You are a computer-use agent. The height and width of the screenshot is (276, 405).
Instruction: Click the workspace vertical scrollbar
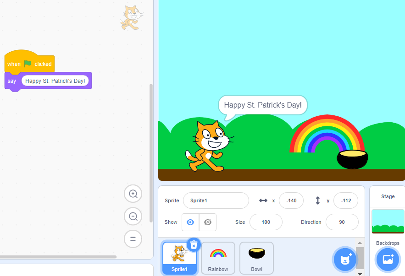[x=151, y=153]
